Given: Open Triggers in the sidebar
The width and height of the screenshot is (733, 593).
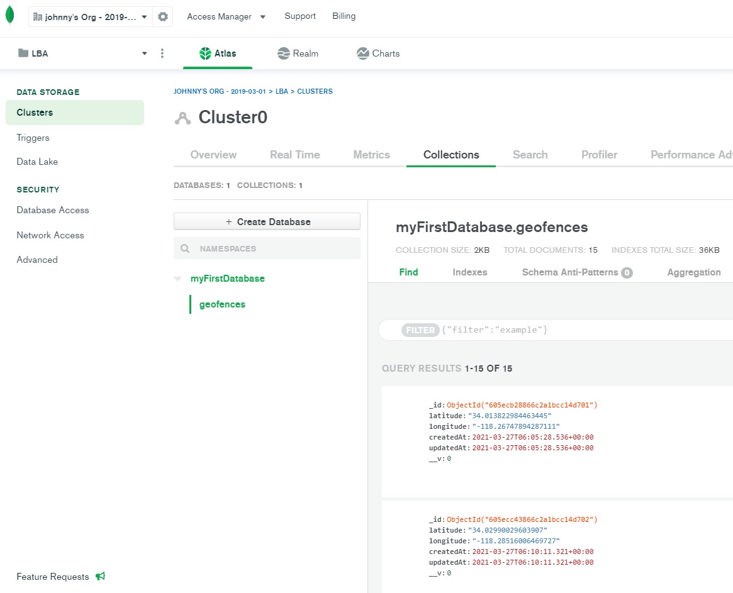Looking at the screenshot, I should coord(33,138).
